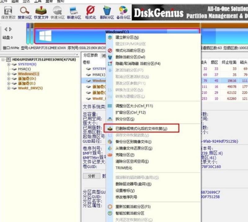Choose 重新加载当前分区(F5) menu entry

(x=133, y=207)
